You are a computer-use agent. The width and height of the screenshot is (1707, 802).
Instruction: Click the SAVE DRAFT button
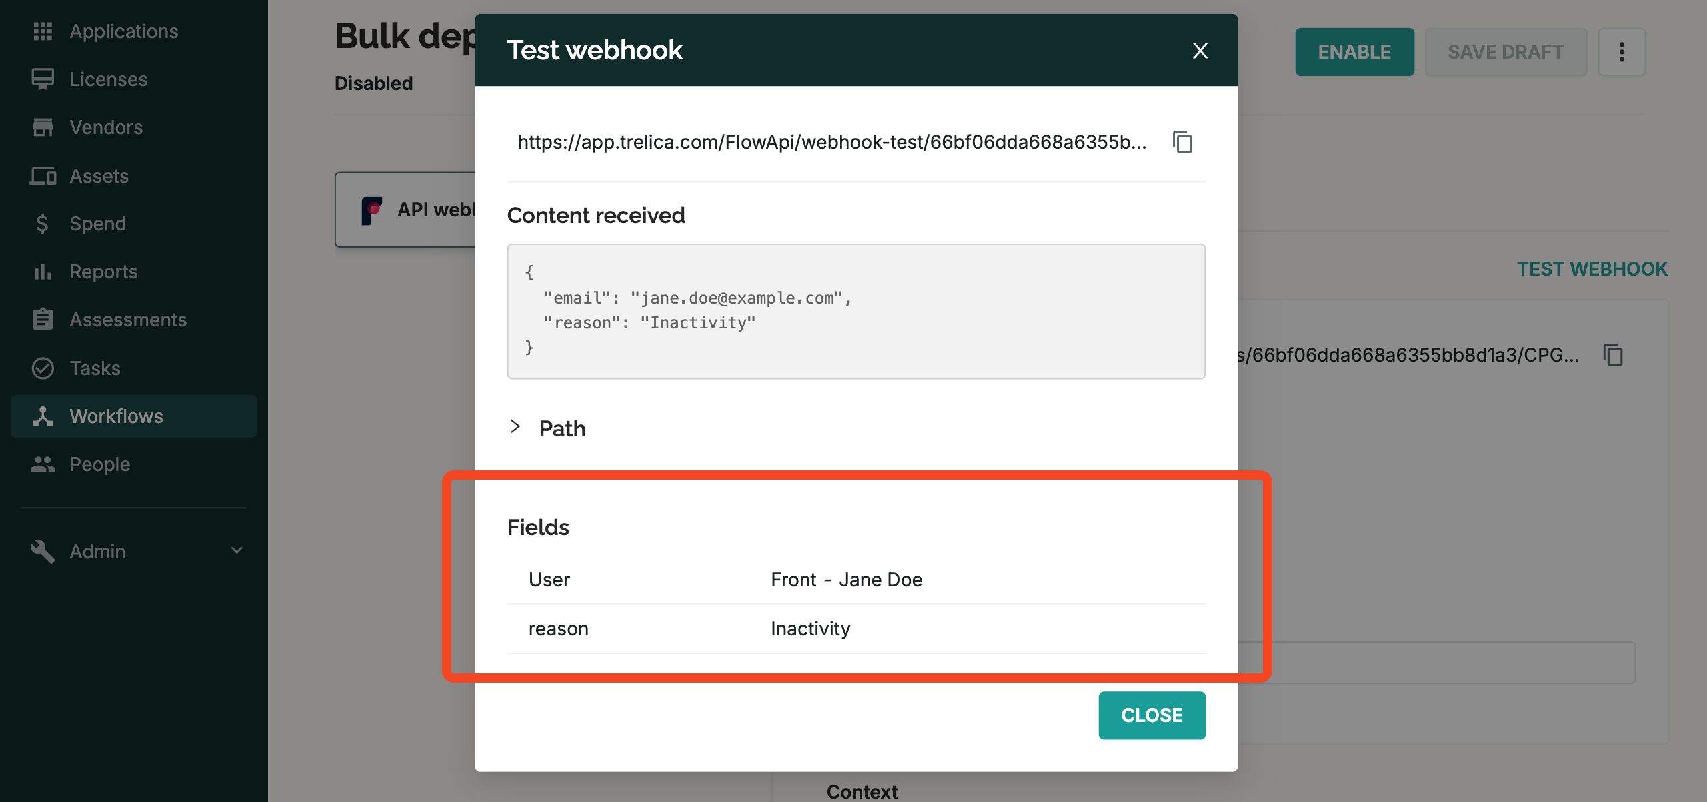click(1506, 52)
